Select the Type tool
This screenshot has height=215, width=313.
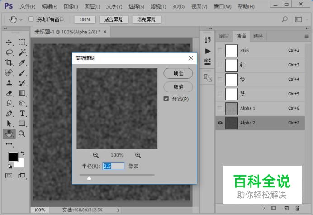click(22, 113)
